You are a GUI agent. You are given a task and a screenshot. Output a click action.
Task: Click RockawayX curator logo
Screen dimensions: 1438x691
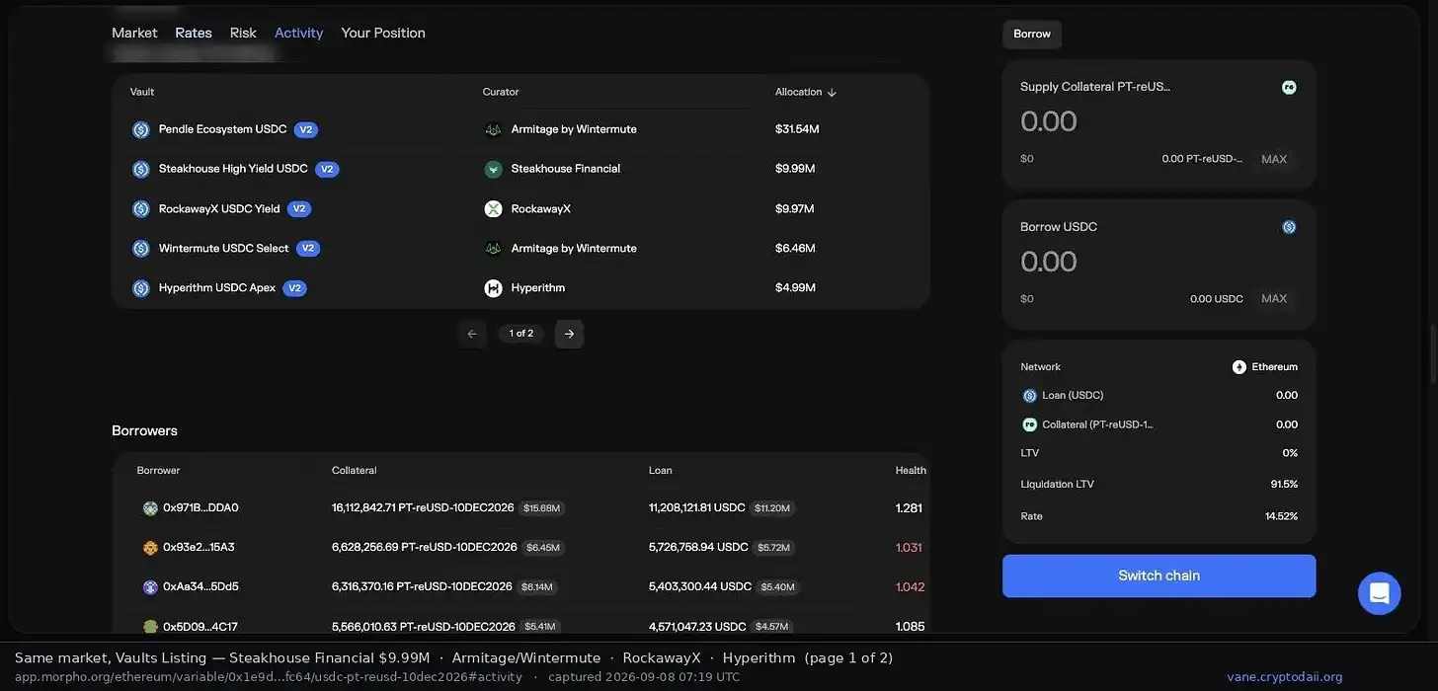[494, 209]
